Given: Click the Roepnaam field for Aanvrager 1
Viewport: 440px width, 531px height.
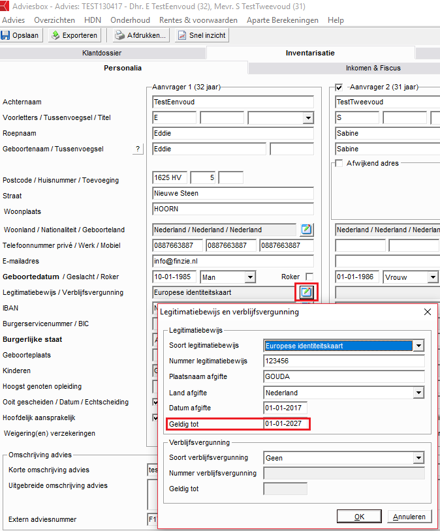Looking at the screenshot, I should pos(233,133).
